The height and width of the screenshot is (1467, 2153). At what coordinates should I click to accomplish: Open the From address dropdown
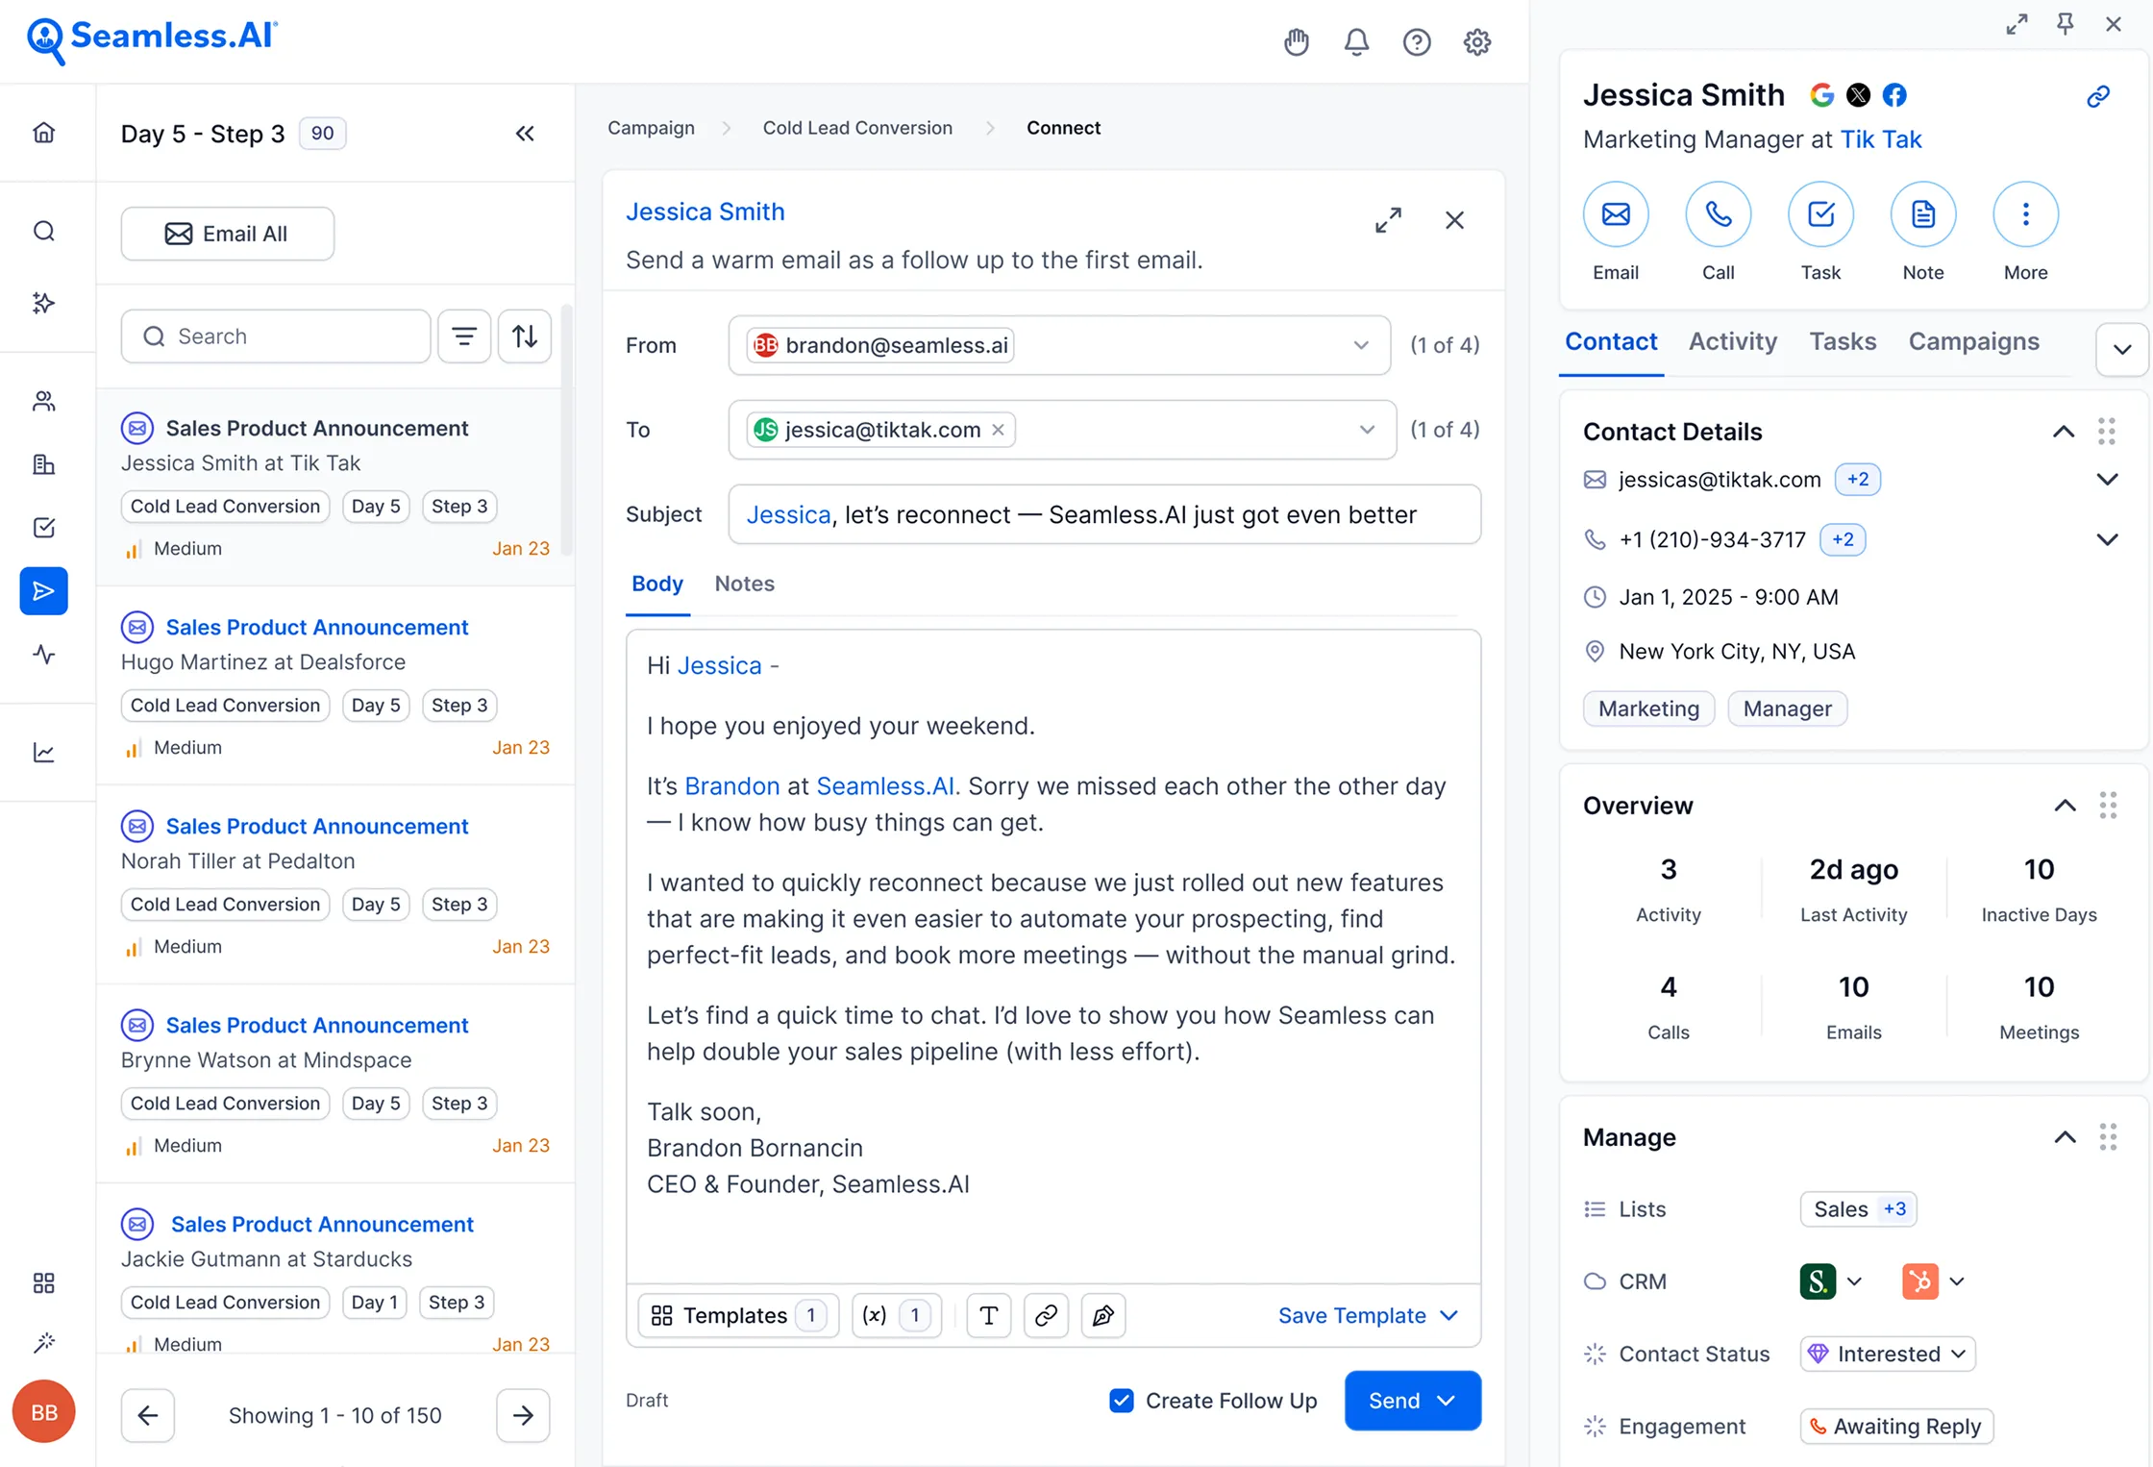(1361, 345)
